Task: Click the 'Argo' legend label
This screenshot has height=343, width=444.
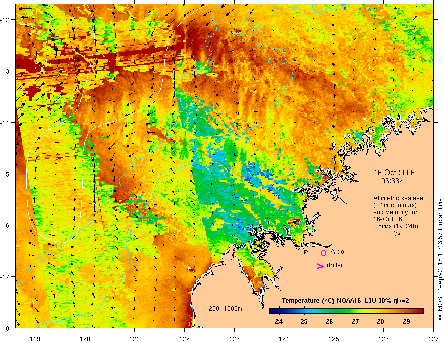Action: point(337,252)
